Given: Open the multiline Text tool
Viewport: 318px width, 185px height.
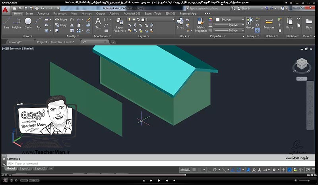Looking at the screenshot, I should (98, 23).
